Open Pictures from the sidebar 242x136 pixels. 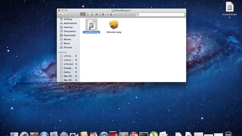point(68,47)
